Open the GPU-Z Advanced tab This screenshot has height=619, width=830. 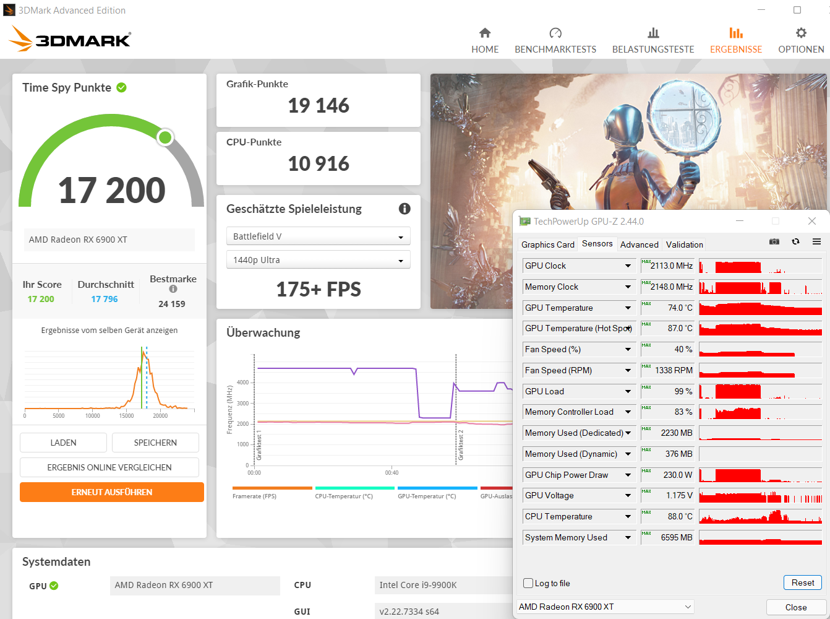pyautogui.click(x=640, y=245)
